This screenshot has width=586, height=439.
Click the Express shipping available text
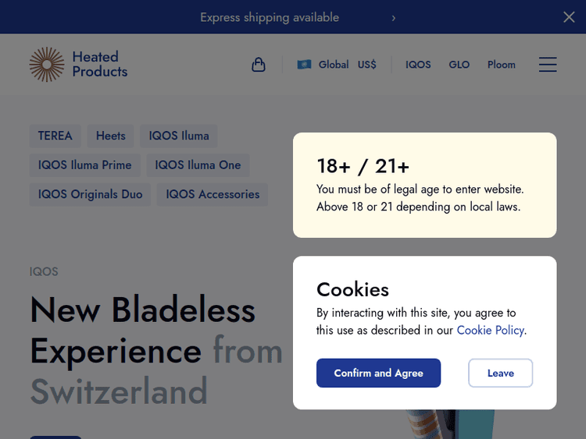click(x=270, y=17)
